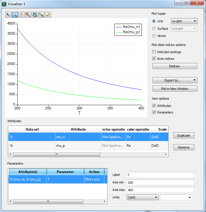Click Plot in New Window
The height and width of the screenshot is (212, 206).
click(175, 89)
